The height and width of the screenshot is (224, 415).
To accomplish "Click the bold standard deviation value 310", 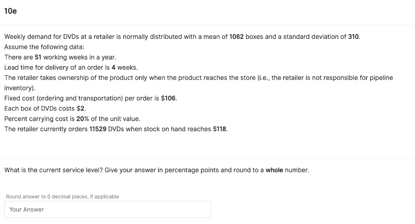I will (x=353, y=37).
